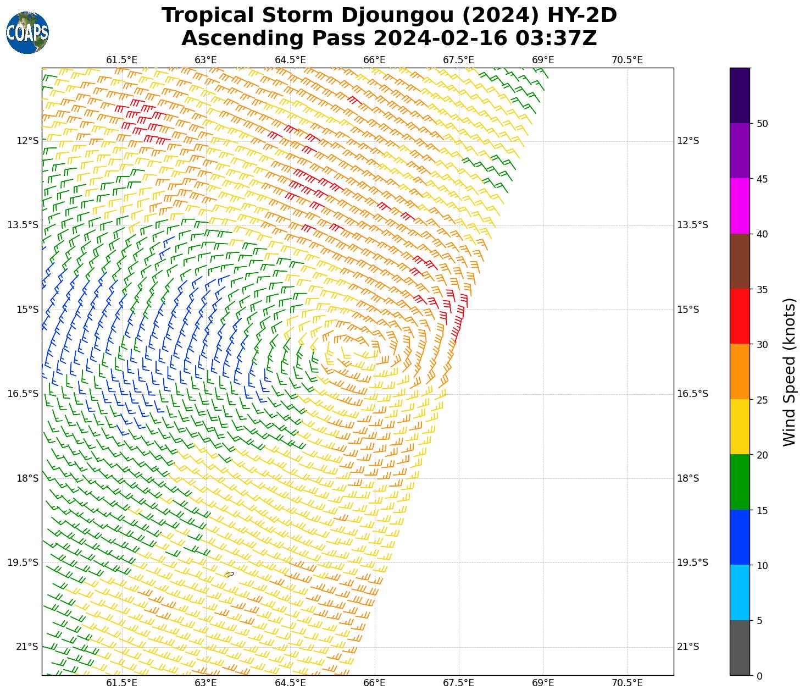The image size is (805, 695).
Task: Choose the orange 25-30 knot color band
Action: point(740,371)
